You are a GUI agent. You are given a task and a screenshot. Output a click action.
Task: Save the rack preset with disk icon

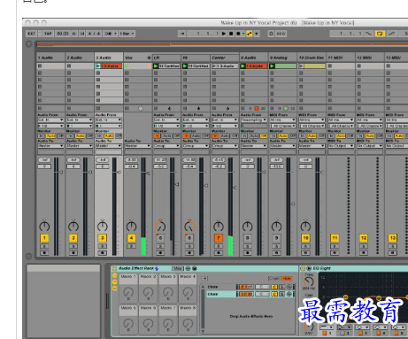pyautogui.click(x=195, y=268)
